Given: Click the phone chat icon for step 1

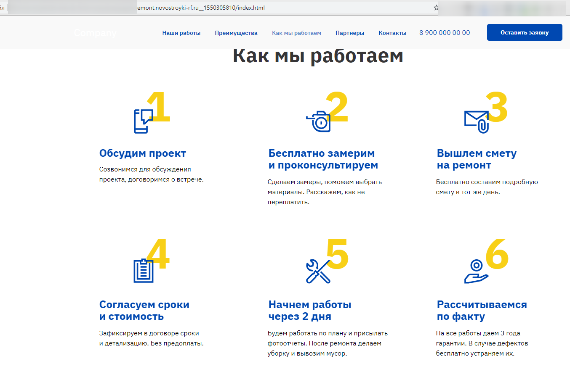Looking at the screenshot, I should click(142, 121).
